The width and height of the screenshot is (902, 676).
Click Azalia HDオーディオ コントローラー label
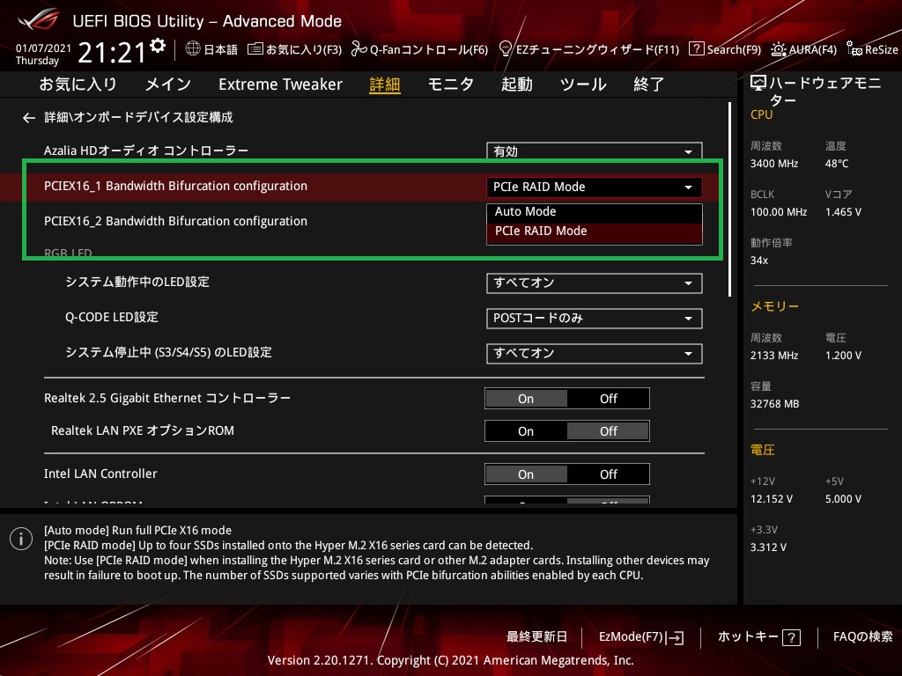click(146, 151)
